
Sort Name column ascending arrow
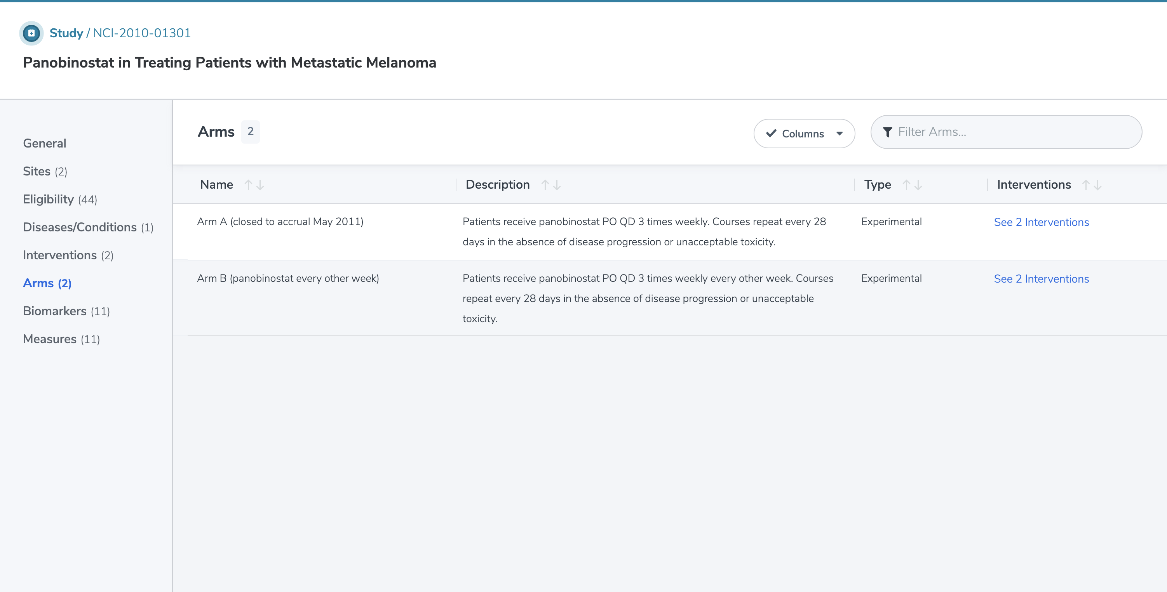coord(248,185)
